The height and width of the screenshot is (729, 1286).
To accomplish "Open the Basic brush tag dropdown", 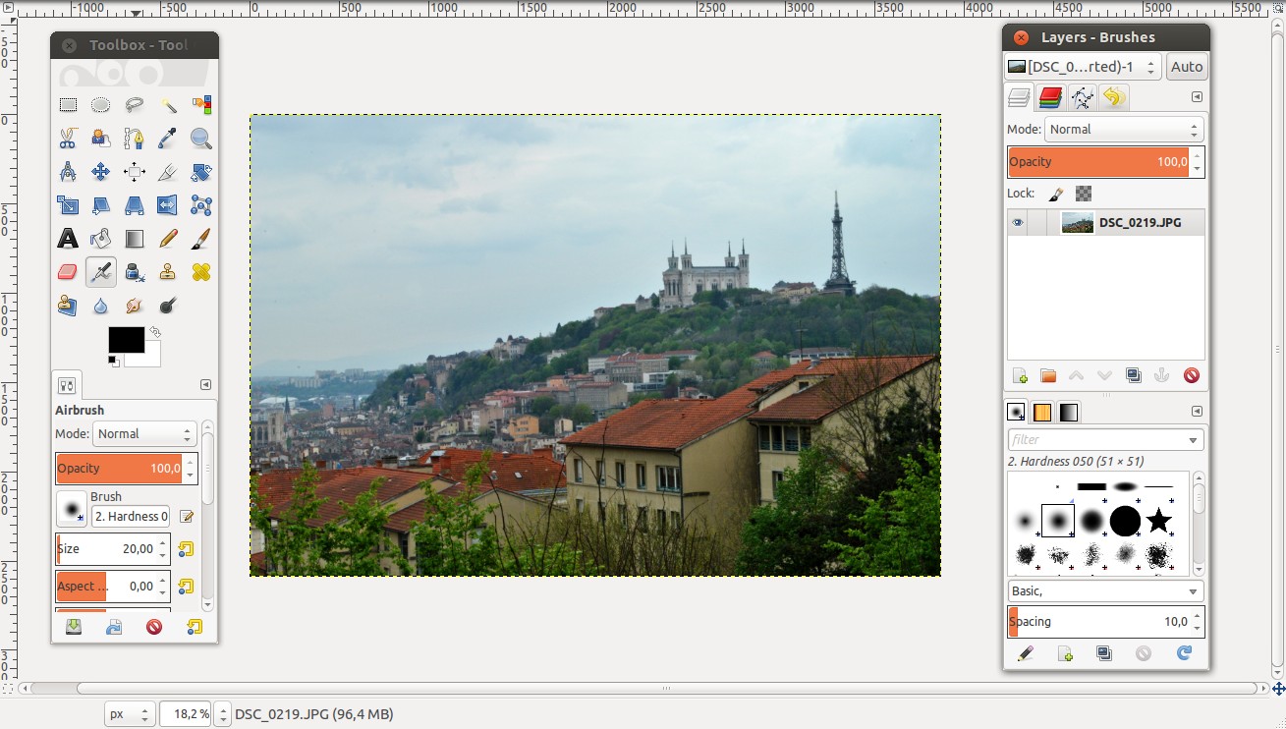I will 1105,590.
